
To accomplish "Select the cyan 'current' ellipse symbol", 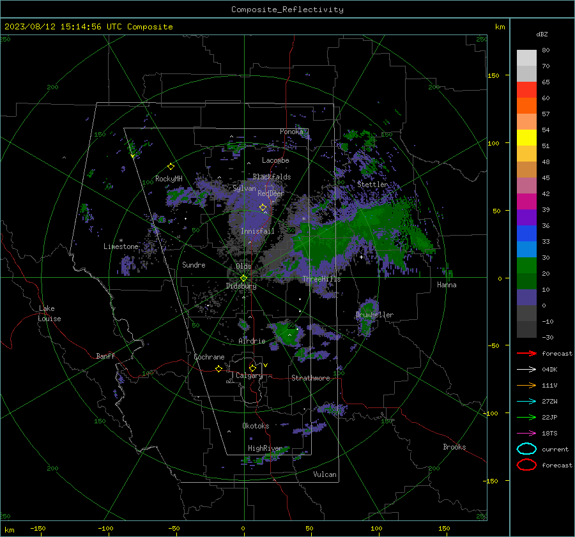I will tap(526, 449).
